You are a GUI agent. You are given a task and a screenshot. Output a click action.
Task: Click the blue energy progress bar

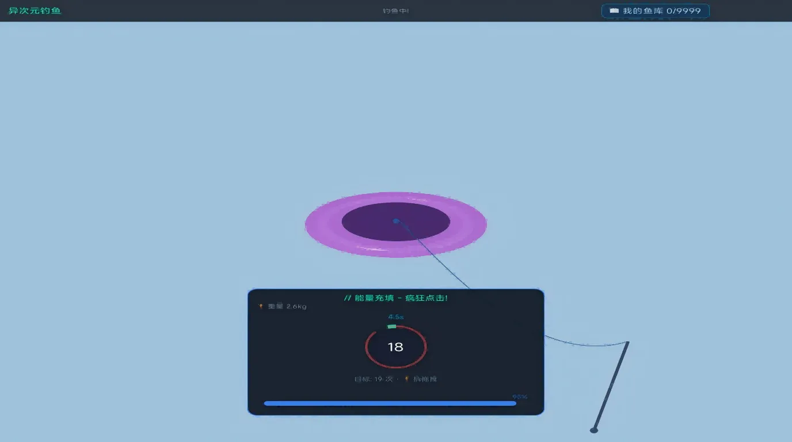[390, 403]
